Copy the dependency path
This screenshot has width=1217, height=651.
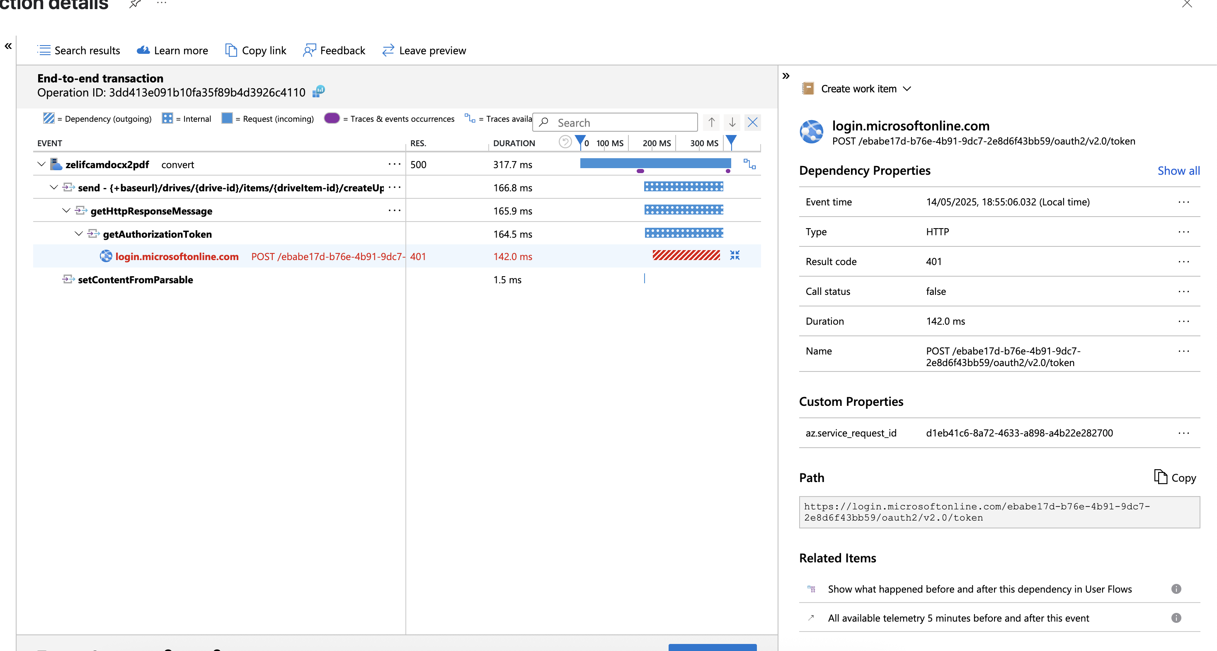(x=1175, y=477)
